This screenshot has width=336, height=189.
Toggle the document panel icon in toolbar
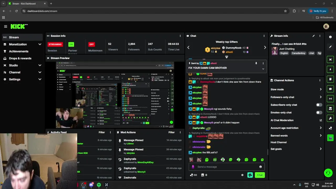330,79
